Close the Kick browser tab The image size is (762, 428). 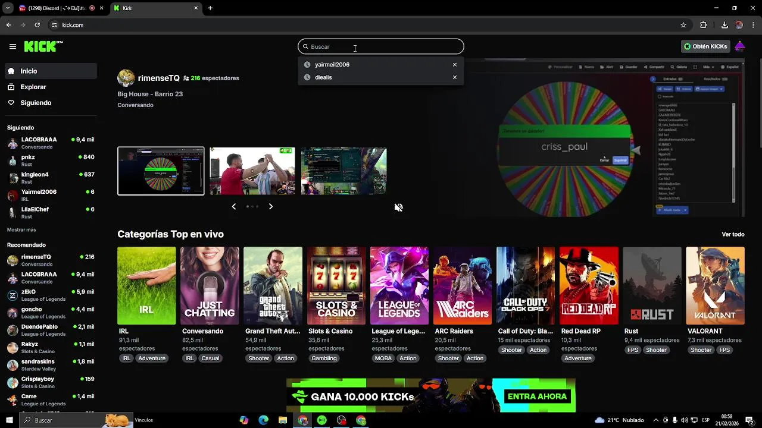(196, 8)
